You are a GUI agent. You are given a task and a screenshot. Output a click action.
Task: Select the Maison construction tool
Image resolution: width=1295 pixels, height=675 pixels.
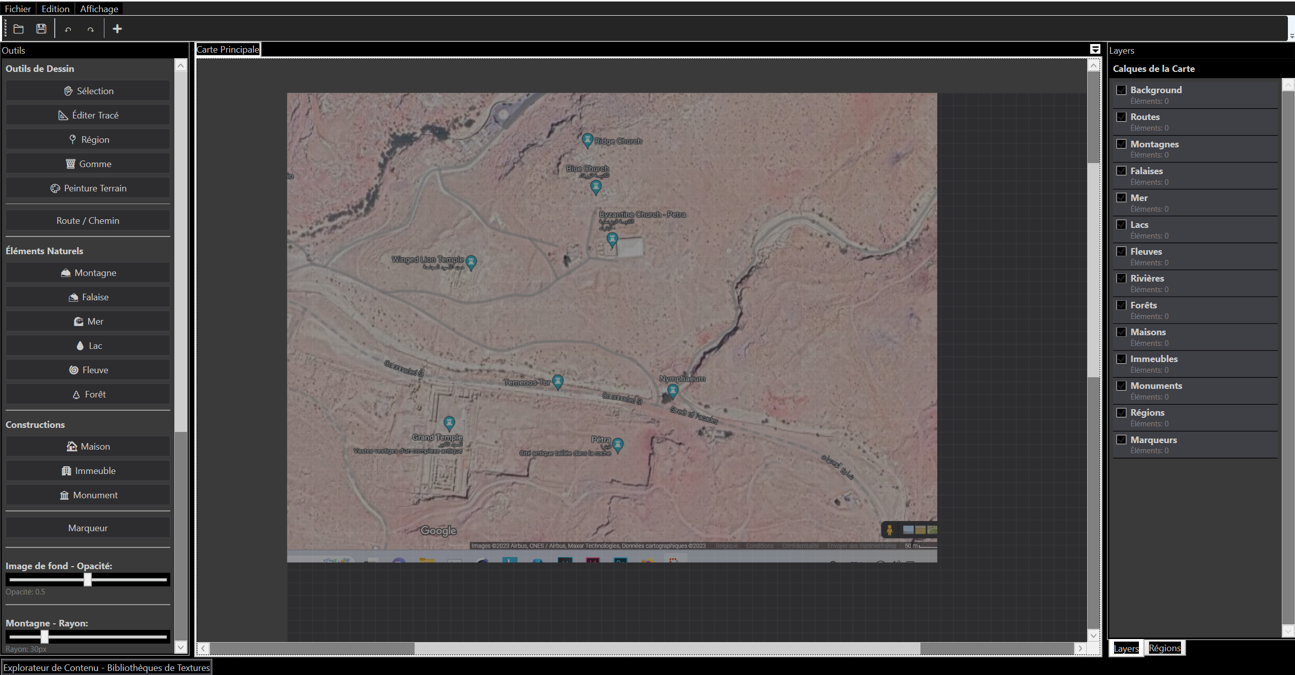(x=88, y=446)
